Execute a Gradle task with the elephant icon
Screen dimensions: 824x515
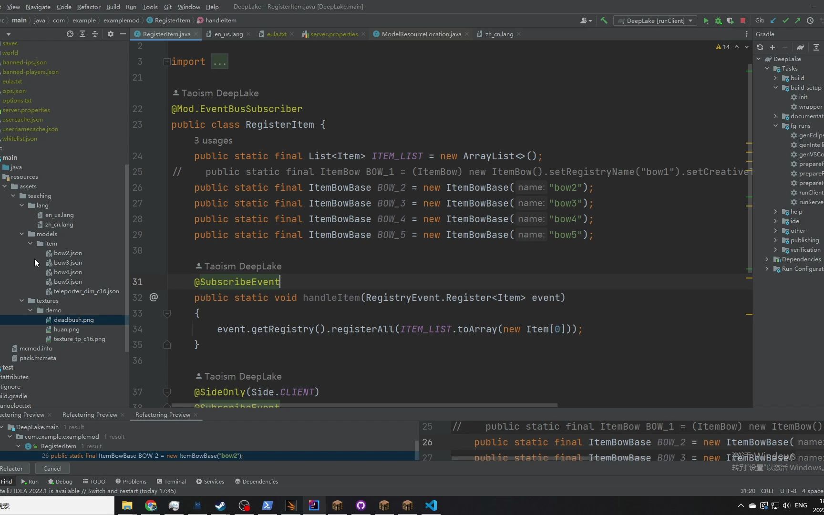tap(800, 47)
